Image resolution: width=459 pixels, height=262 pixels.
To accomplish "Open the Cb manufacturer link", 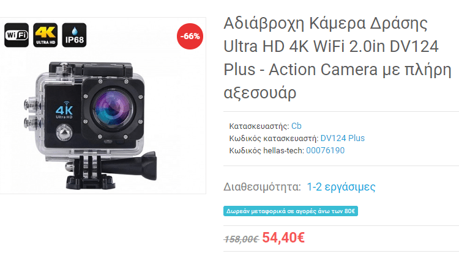I will tap(296, 126).
